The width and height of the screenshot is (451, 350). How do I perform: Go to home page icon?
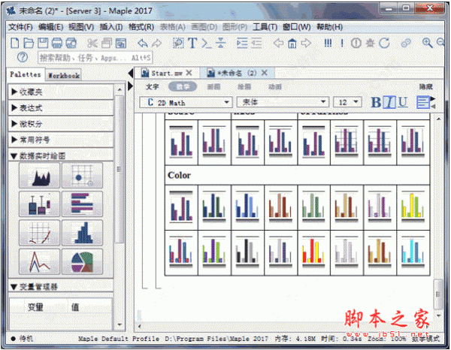point(292,43)
